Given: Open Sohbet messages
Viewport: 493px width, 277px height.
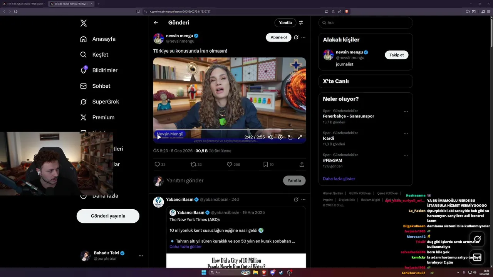Looking at the screenshot, I should click(x=95, y=86).
